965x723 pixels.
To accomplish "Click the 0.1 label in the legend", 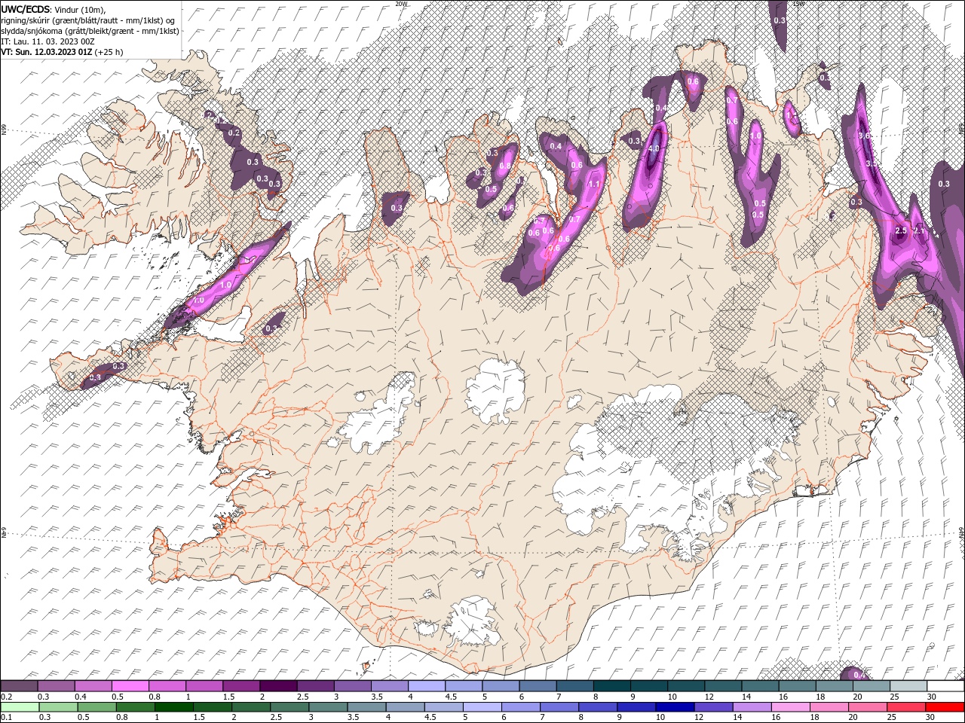I will pos(6,717).
